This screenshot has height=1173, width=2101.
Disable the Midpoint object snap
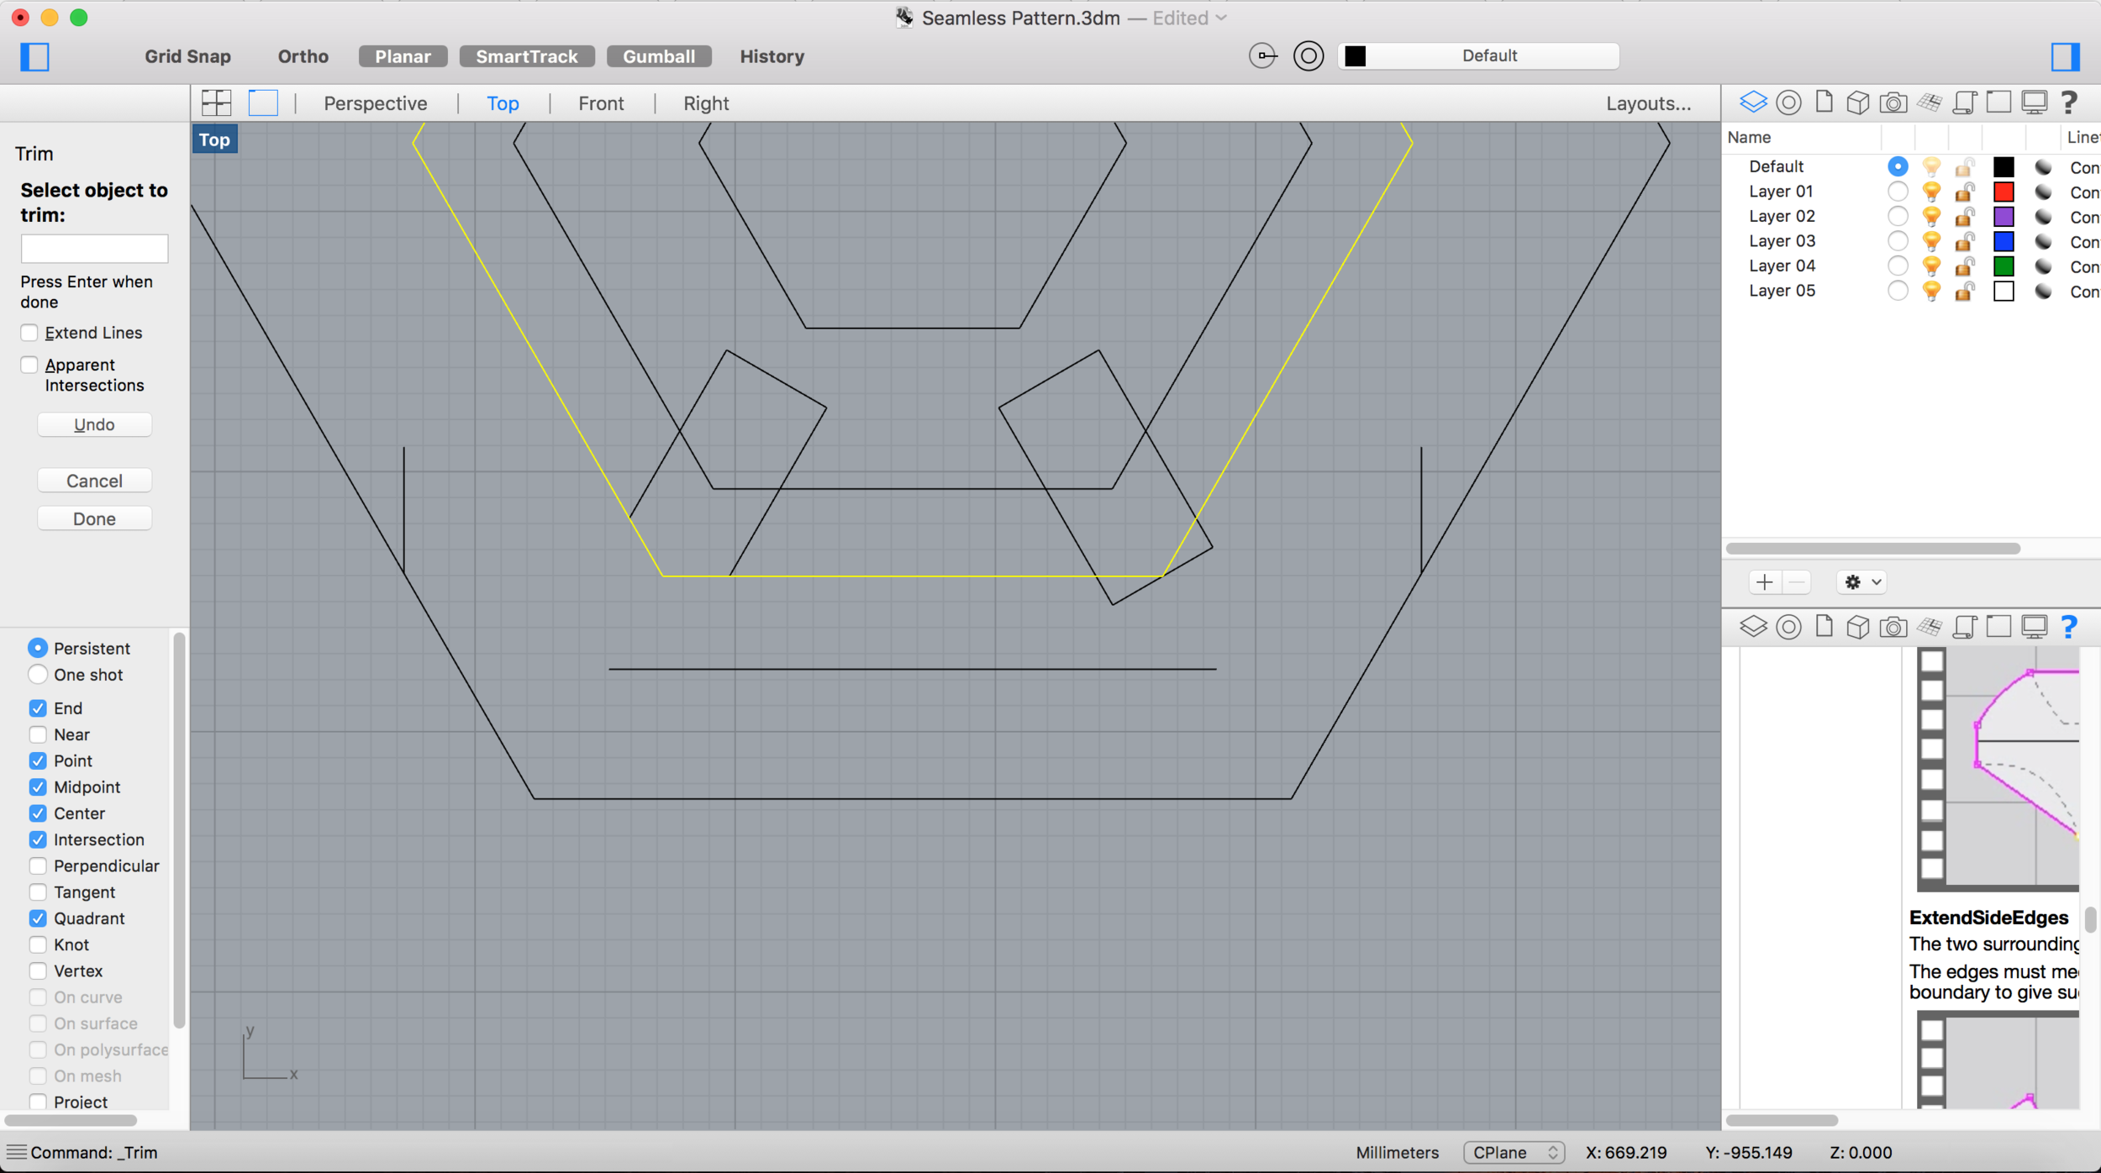38,787
